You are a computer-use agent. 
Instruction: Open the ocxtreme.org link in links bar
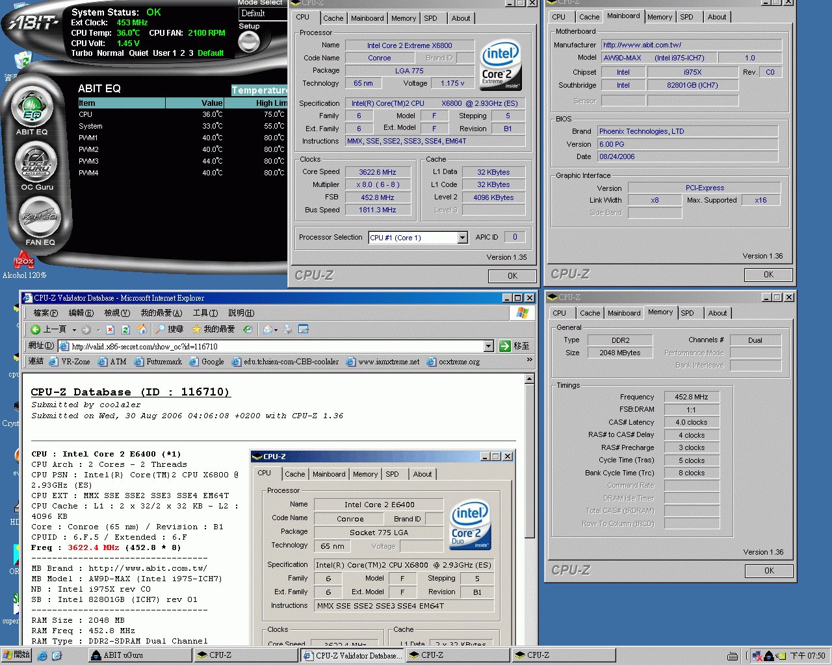tap(454, 362)
